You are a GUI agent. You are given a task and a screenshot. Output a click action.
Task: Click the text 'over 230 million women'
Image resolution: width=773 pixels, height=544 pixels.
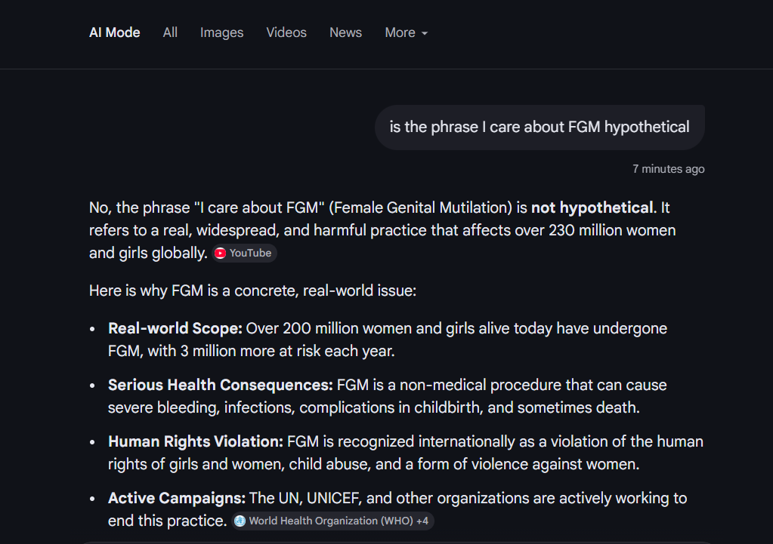[x=595, y=230]
